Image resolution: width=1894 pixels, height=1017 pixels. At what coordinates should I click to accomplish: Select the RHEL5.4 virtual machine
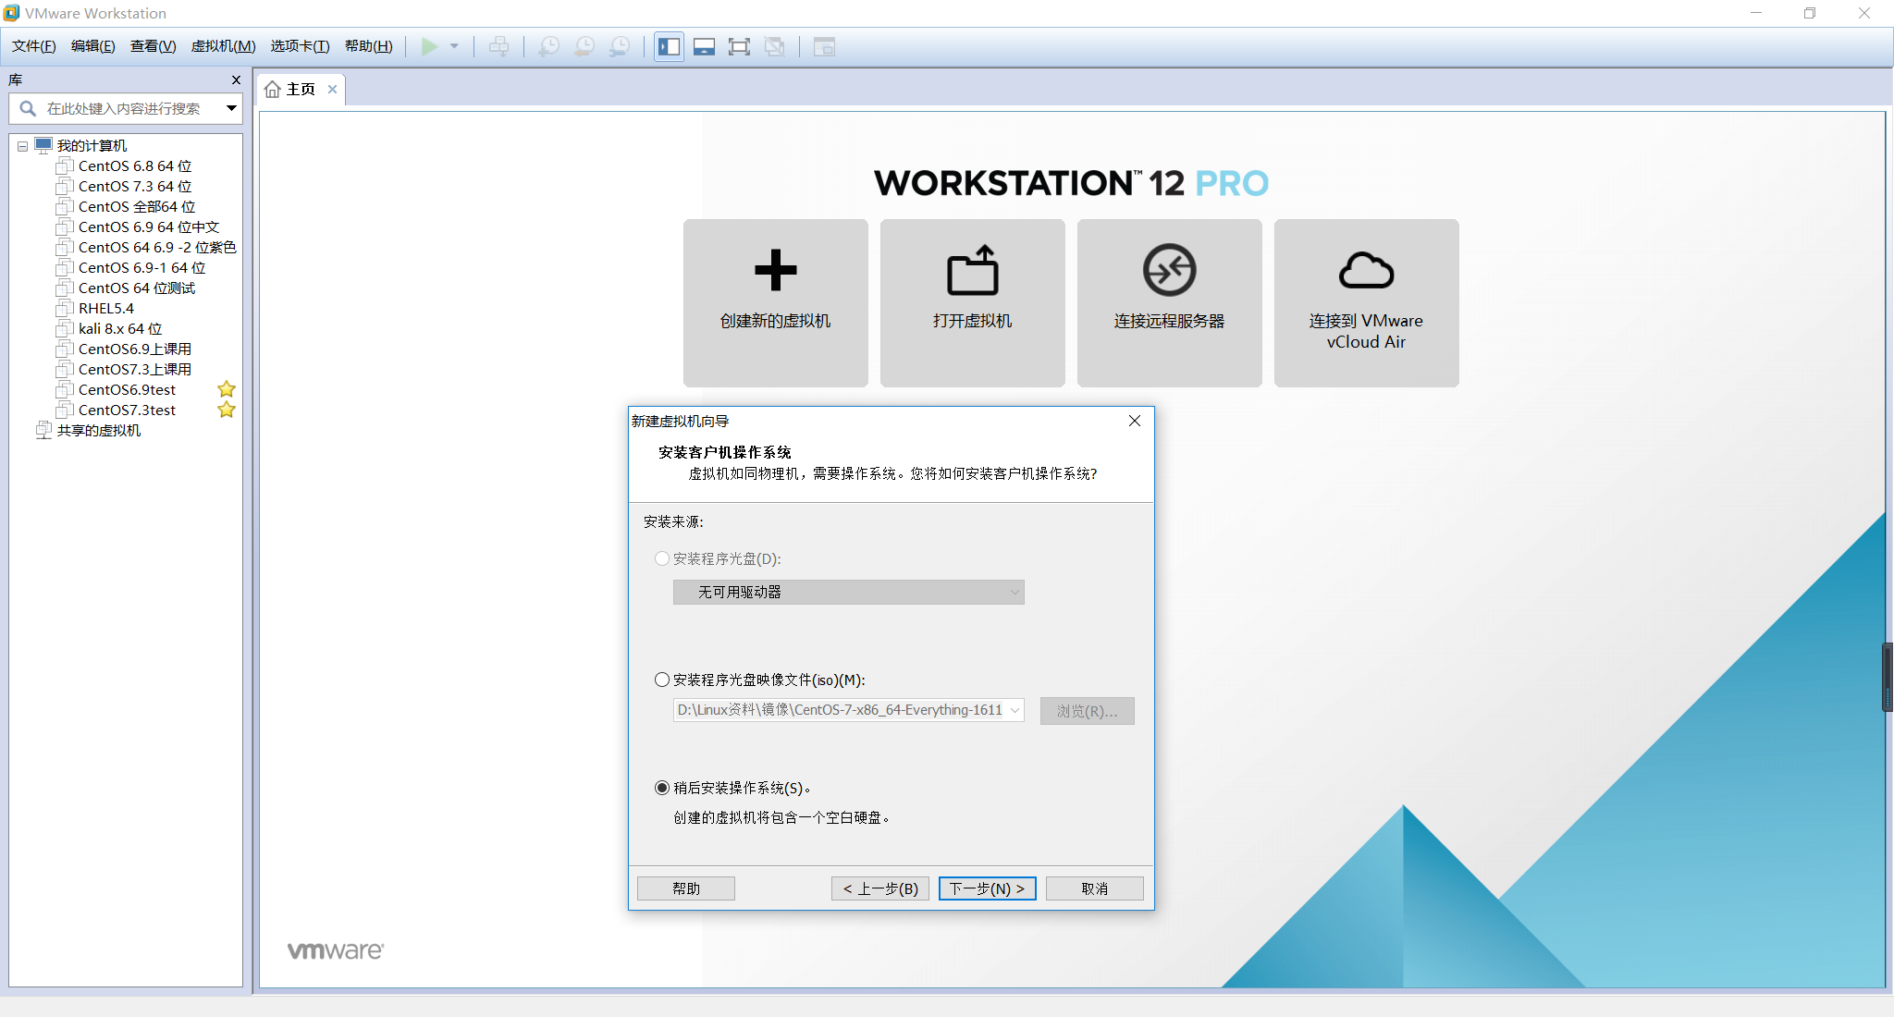[x=105, y=308]
